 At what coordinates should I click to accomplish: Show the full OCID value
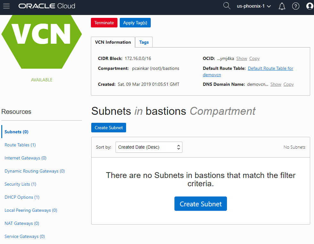point(242,58)
